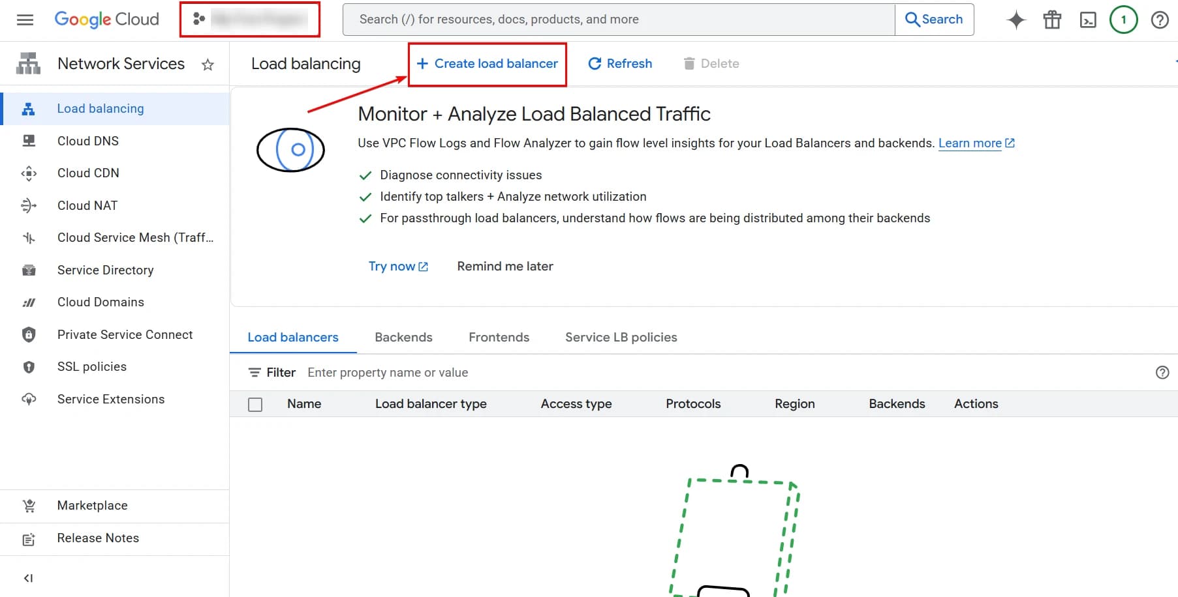
Task: Select all load balancers checkbox
Action: click(255, 404)
